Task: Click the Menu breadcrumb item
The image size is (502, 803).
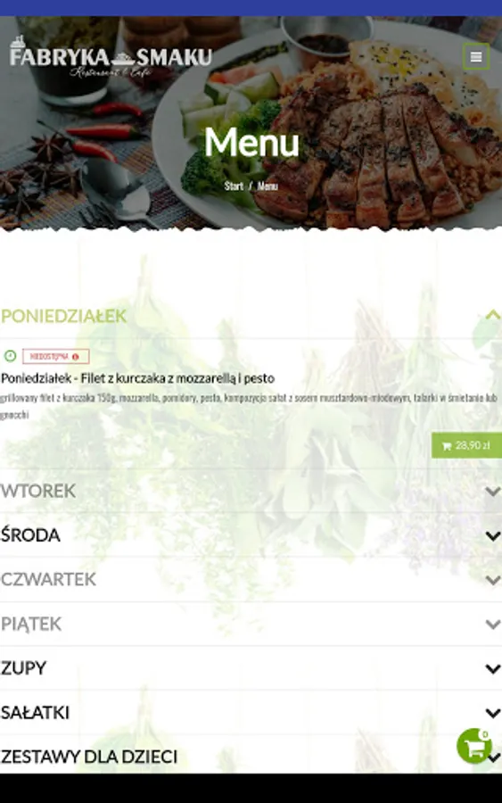Action: pos(267,186)
